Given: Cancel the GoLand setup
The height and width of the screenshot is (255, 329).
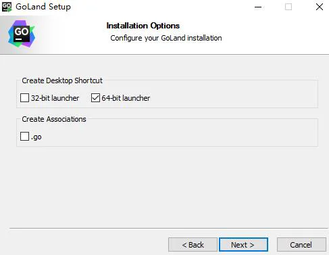Looking at the screenshot, I should (301, 245).
